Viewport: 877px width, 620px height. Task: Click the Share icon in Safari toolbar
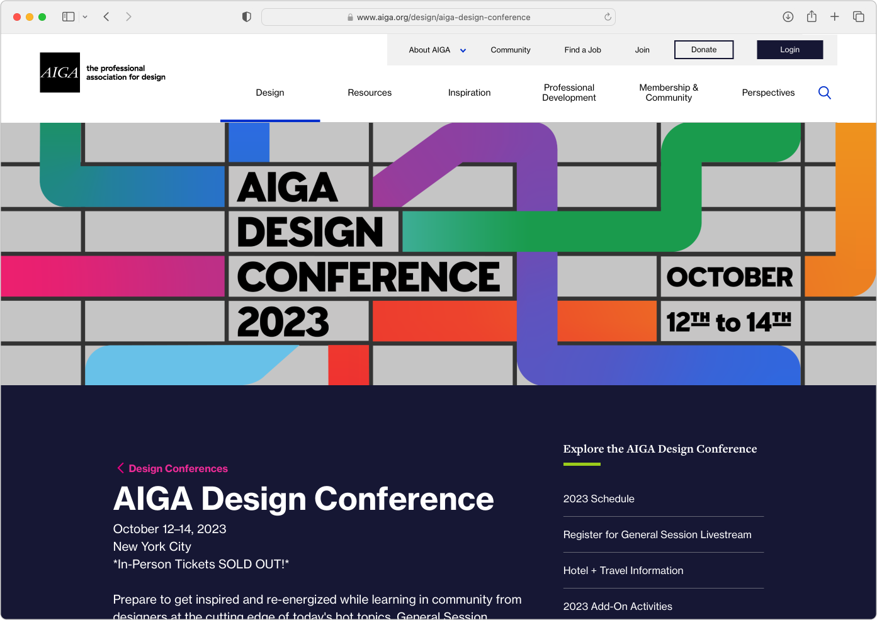click(x=812, y=17)
